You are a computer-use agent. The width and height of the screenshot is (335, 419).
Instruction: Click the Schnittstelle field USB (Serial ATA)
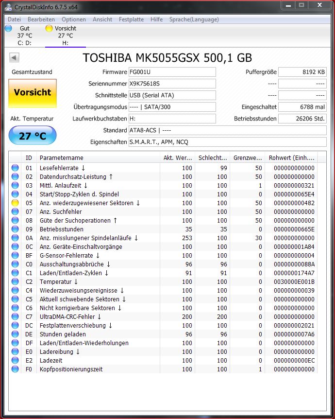coord(172,95)
